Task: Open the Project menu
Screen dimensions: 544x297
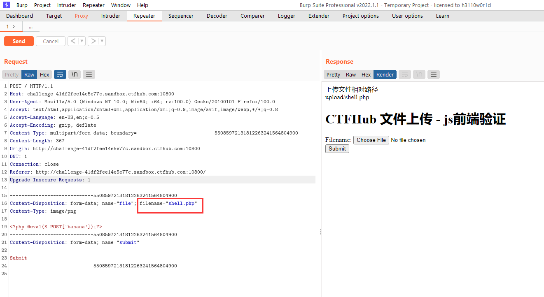Action: coord(42,5)
